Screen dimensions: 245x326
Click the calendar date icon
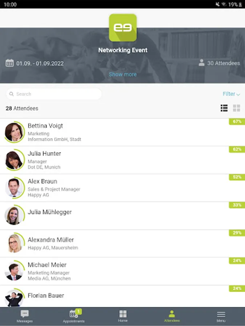tap(9, 63)
